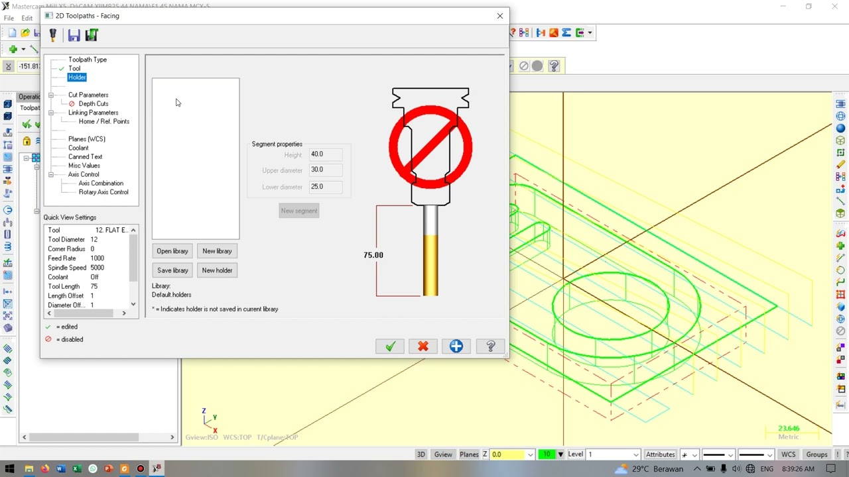This screenshot has width=849, height=477.
Task: Click the Word icon in Windows taskbar
Action: 60,469
